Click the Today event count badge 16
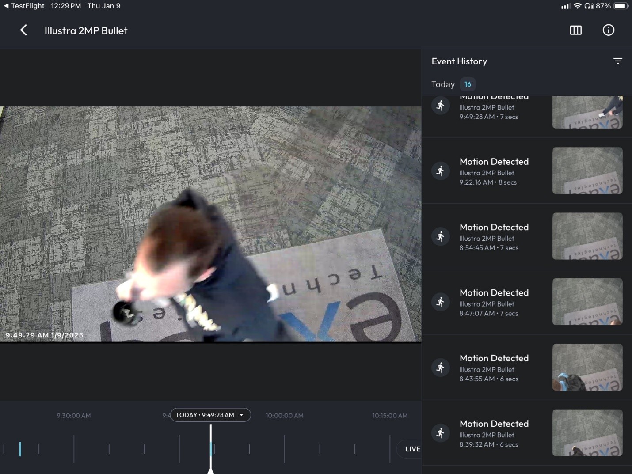632x474 pixels. point(468,84)
